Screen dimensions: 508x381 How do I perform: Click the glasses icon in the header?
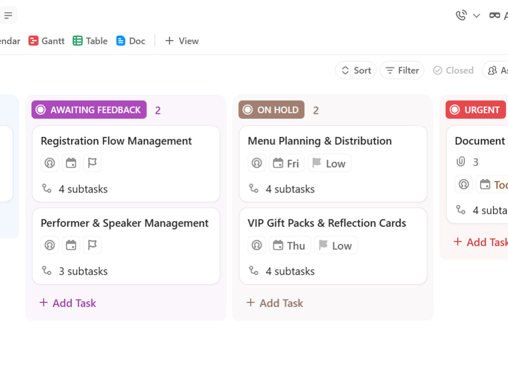pos(494,15)
